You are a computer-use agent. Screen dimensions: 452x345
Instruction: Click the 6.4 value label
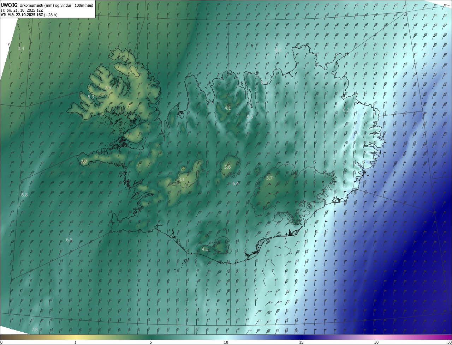point(236,183)
